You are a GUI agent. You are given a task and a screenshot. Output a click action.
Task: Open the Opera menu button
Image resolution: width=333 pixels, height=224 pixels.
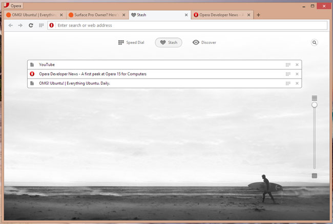pos(13,6)
